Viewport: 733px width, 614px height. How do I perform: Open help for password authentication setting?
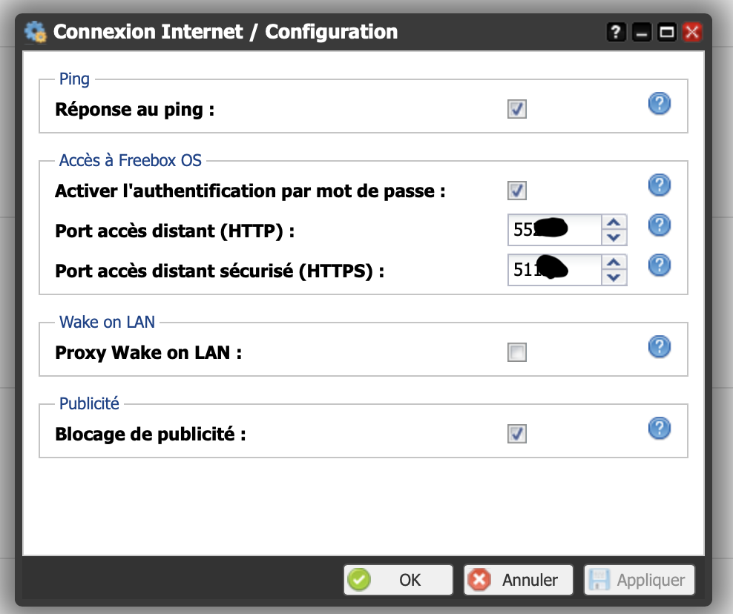(x=659, y=185)
